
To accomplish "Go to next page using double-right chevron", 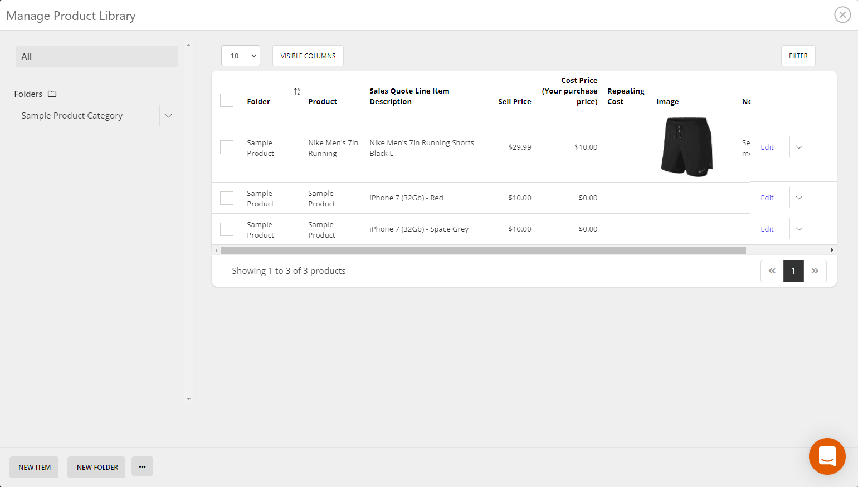I will click(x=815, y=271).
